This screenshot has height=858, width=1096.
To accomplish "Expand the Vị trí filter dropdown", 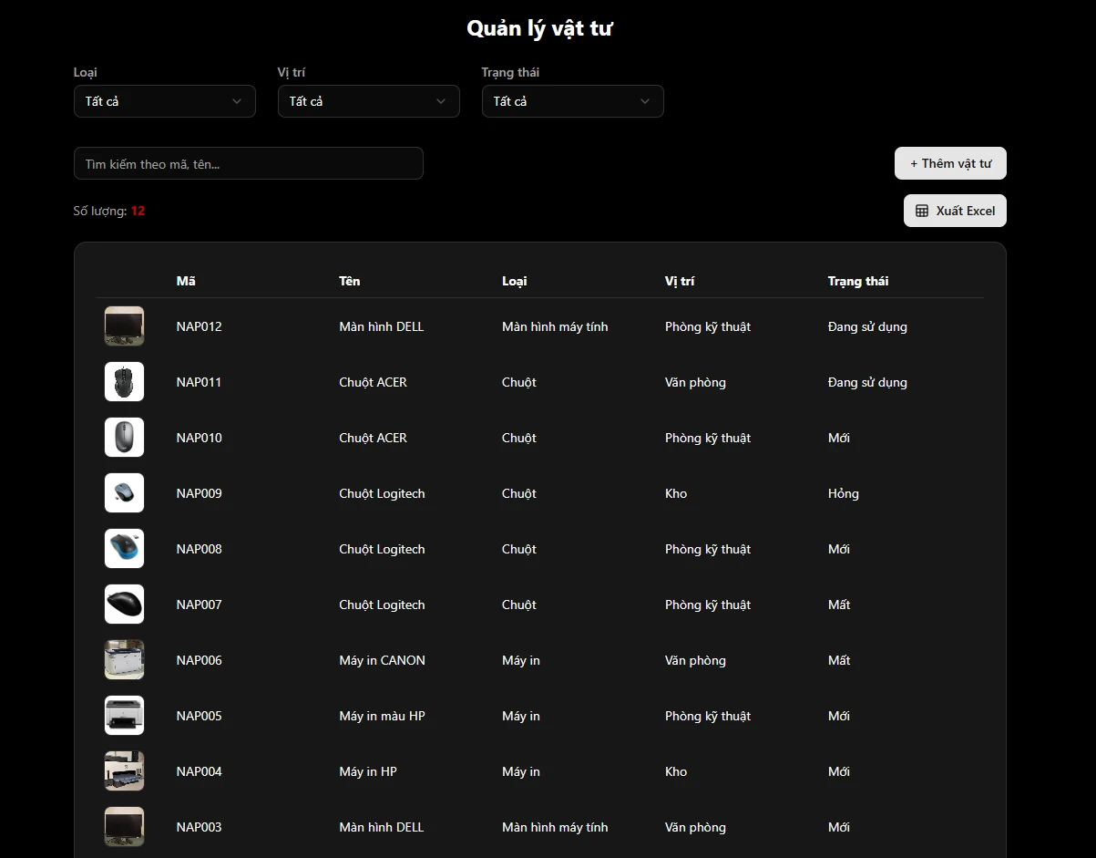I will (x=368, y=101).
